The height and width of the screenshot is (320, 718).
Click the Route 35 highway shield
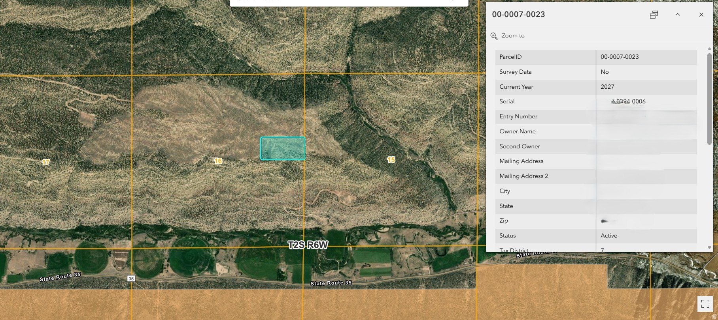[x=131, y=279]
